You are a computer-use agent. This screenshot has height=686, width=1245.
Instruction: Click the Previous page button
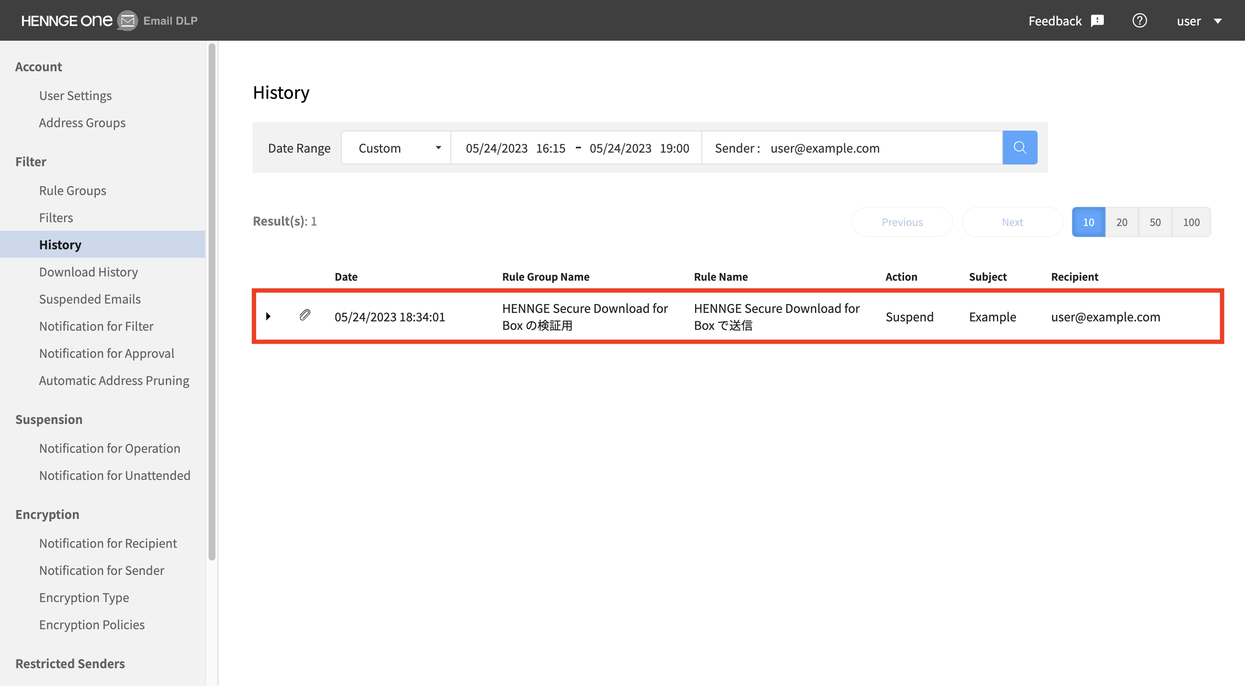coord(902,222)
